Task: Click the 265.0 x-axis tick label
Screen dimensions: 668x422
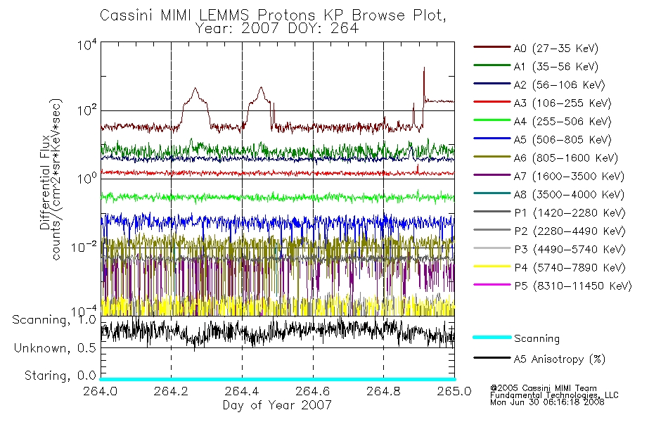Action: coord(454,391)
